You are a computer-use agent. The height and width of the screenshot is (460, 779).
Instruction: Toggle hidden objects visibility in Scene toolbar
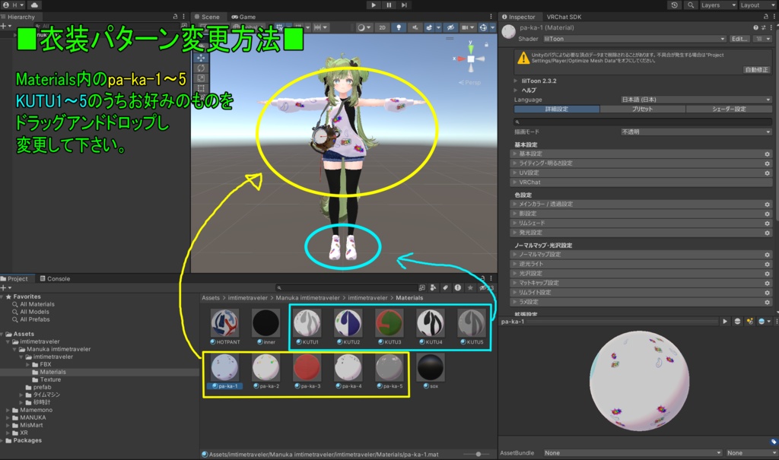pos(450,28)
